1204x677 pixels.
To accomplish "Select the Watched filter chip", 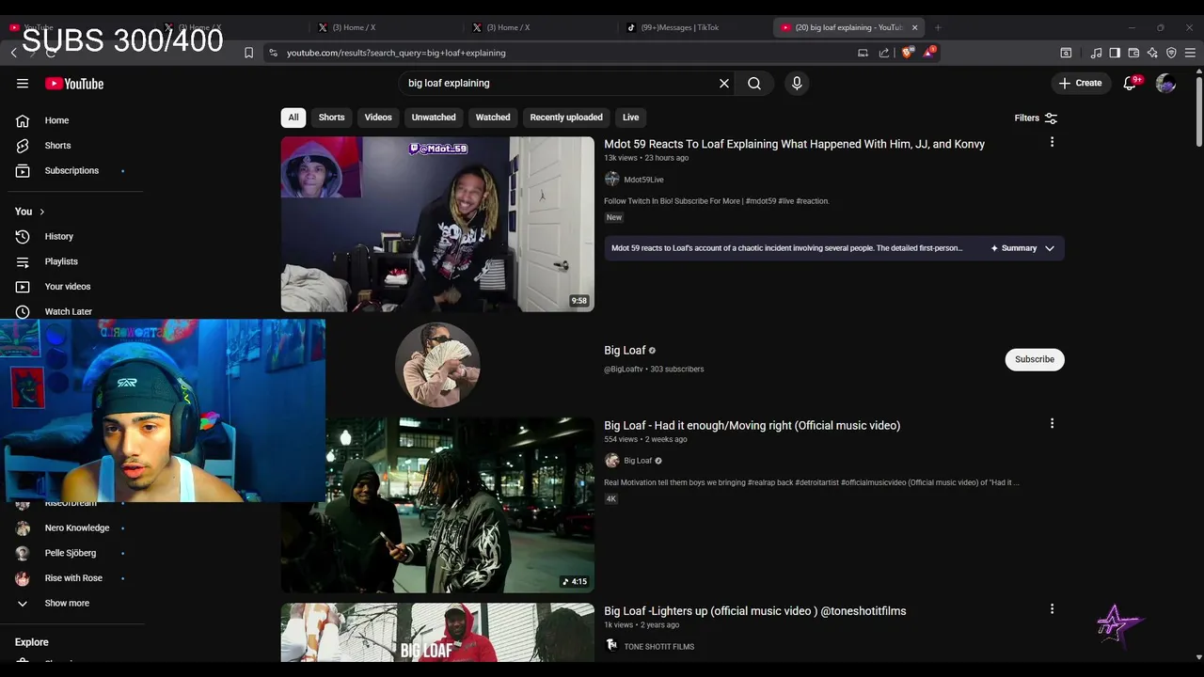I will click(493, 118).
